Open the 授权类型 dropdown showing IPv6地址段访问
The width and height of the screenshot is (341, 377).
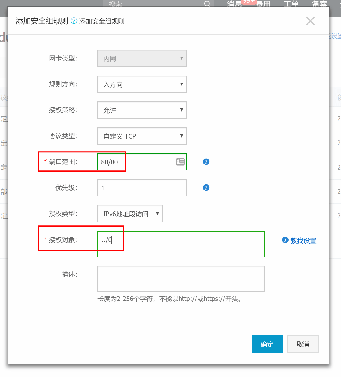pos(130,214)
